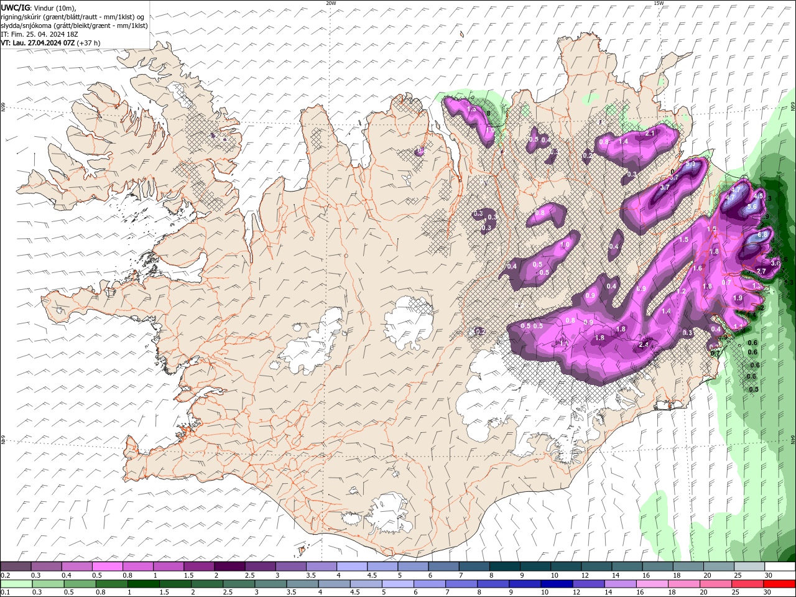This screenshot has width=796, height=597.
Task: Click the 'rigning/skúrir' legend description line
Action: (x=72, y=17)
